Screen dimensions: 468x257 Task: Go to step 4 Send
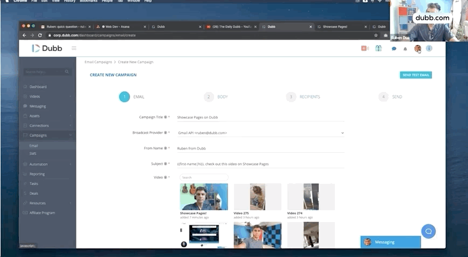point(390,97)
